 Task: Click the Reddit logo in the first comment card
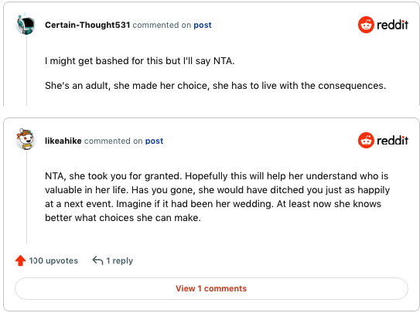pos(383,25)
